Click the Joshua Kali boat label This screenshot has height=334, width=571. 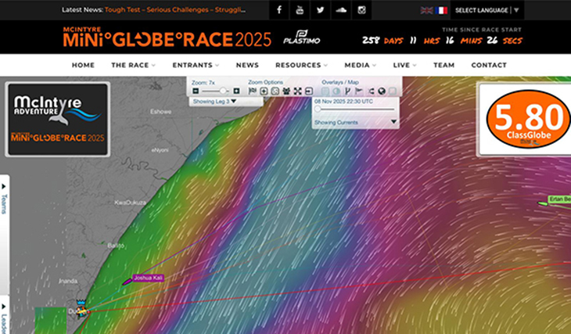coord(148,278)
